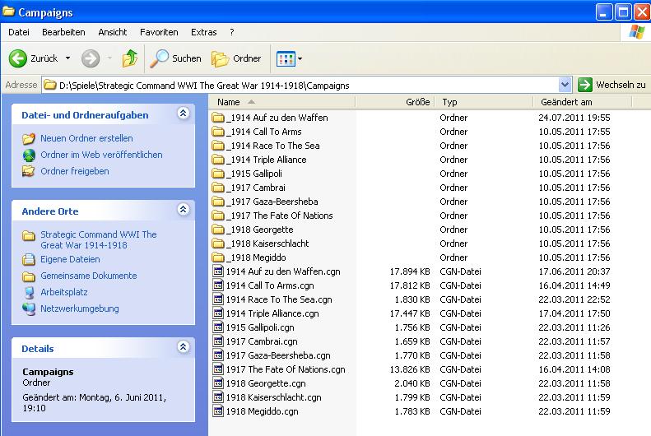Click the 13.826 KB size value
The width and height of the screenshot is (651, 436).
point(410,369)
